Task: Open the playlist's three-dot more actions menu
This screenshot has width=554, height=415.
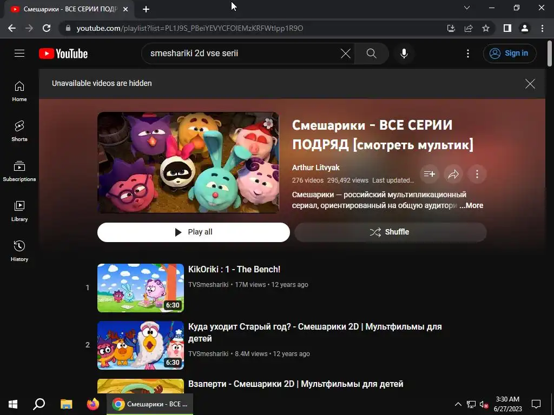Action: [x=477, y=174]
